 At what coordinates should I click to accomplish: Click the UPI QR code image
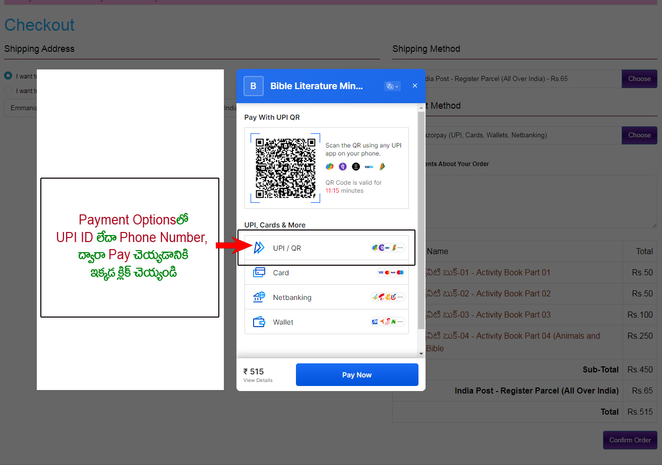(x=285, y=168)
